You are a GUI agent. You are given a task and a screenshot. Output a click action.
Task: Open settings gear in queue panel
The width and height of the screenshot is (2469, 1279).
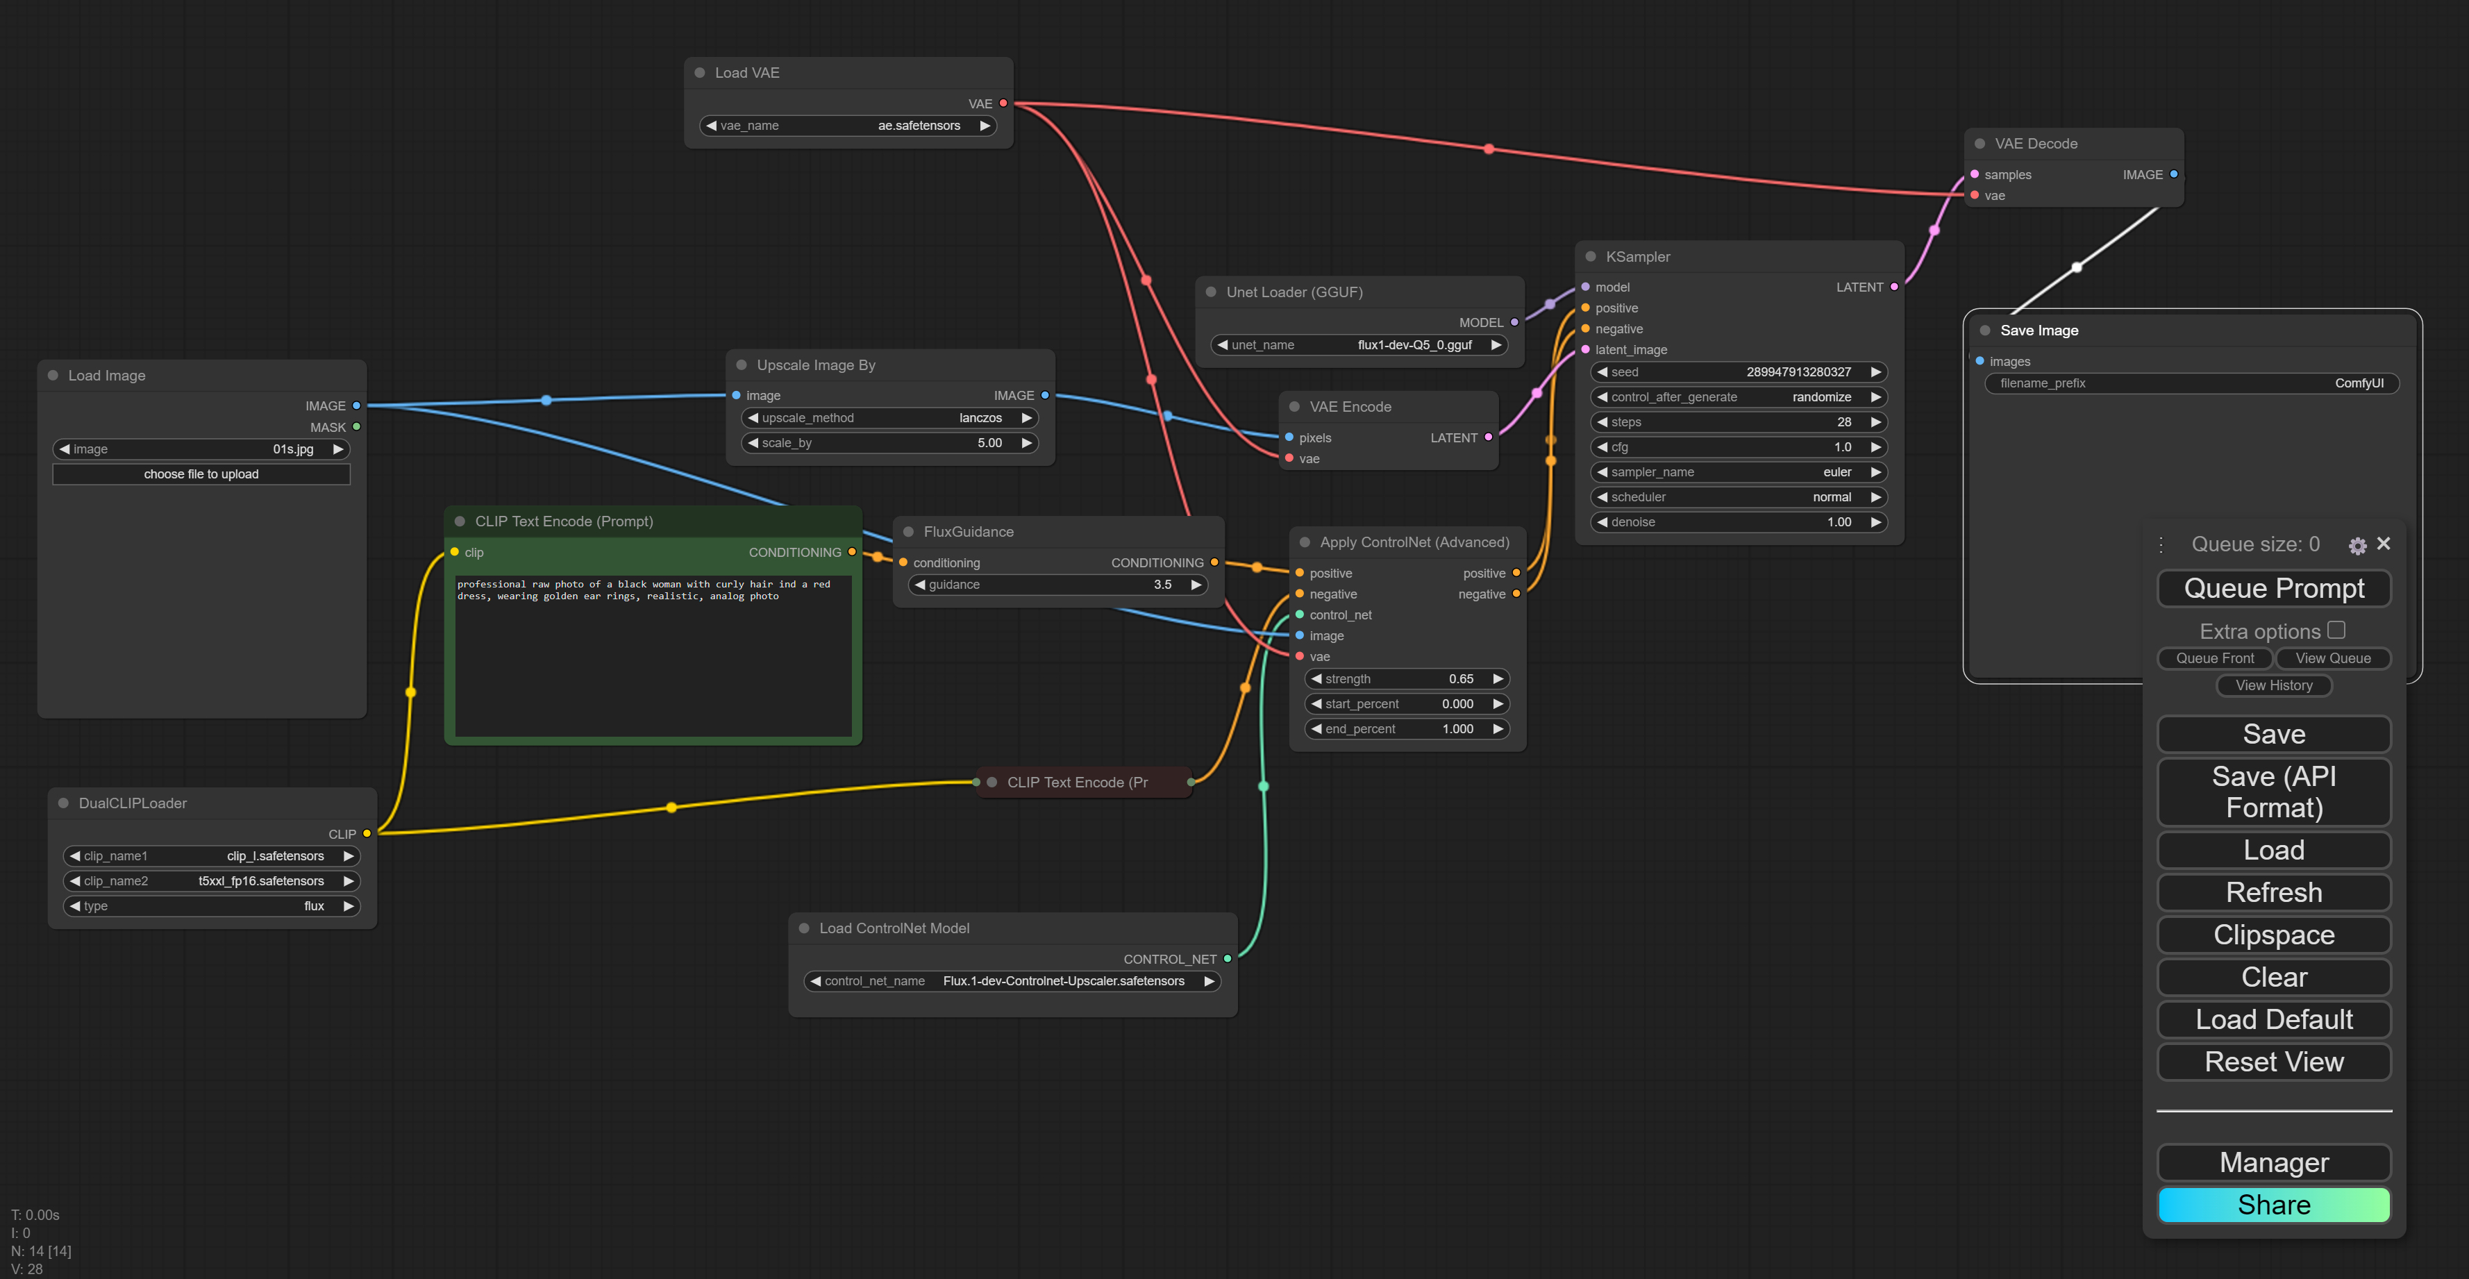click(x=2357, y=546)
